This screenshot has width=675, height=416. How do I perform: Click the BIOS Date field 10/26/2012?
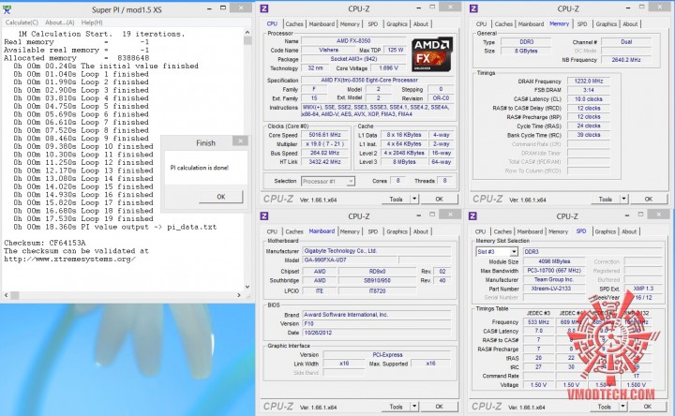click(377, 333)
